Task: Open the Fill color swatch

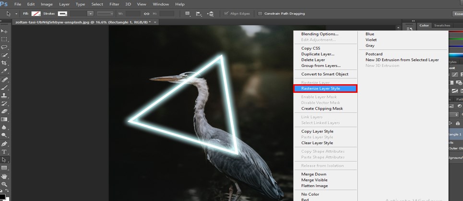Action: point(36,13)
